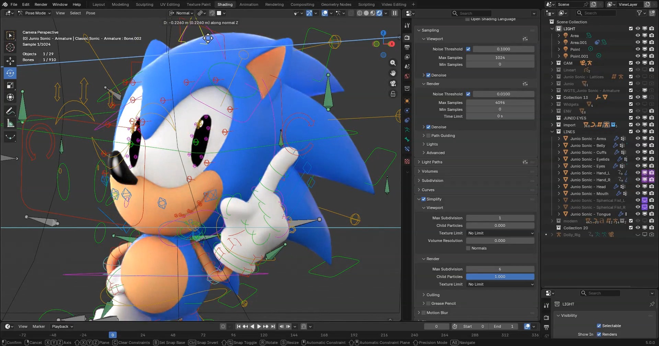Open the Render Texture Limit dropdown
The image size is (659, 346).
(x=500, y=284)
